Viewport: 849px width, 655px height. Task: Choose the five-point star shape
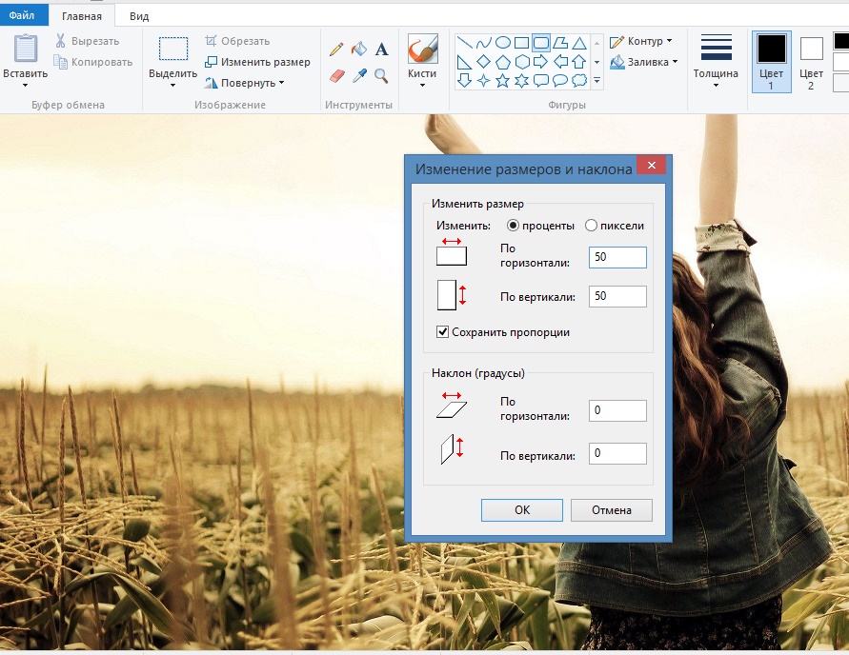pyautogui.click(x=502, y=81)
